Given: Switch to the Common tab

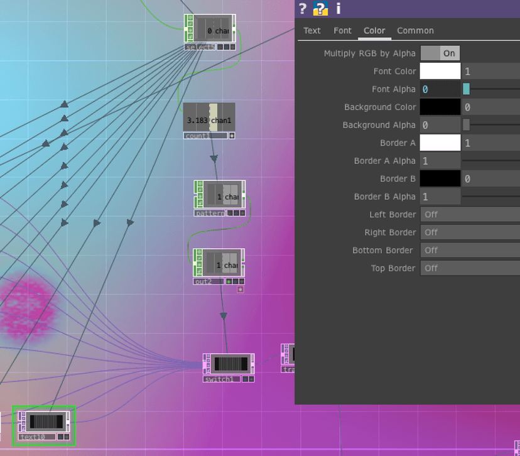Looking at the screenshot, I should 415,31.
